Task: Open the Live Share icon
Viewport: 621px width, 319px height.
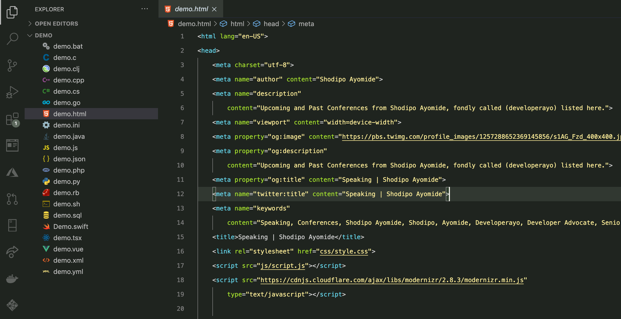Action: 12,252
